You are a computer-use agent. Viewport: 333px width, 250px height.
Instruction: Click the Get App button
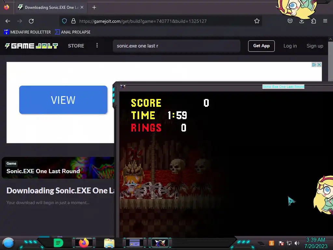pyautogui.click(x=261, y=46)
